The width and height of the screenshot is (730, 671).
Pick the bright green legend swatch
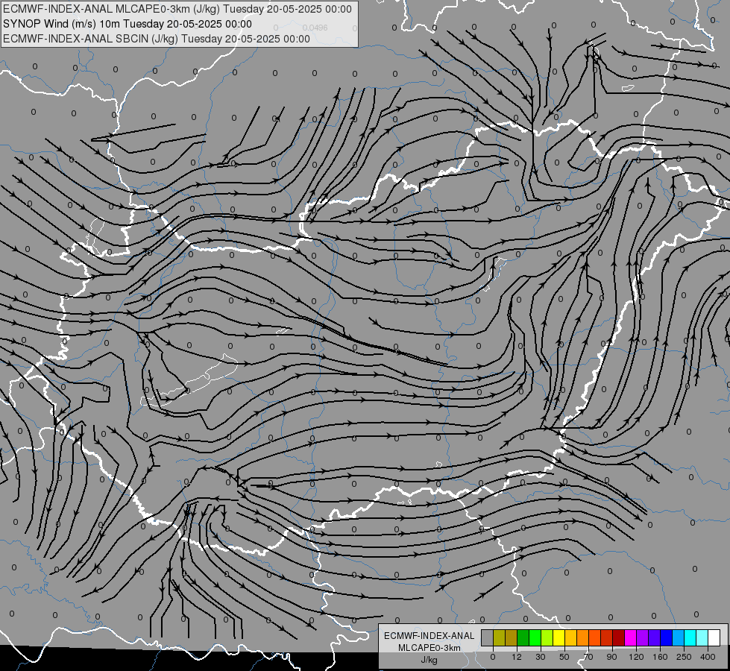(535, 637)
